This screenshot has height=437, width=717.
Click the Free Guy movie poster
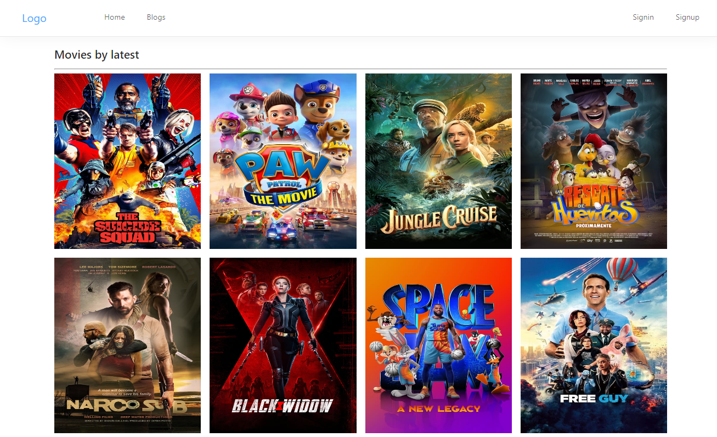coord(594,345)
